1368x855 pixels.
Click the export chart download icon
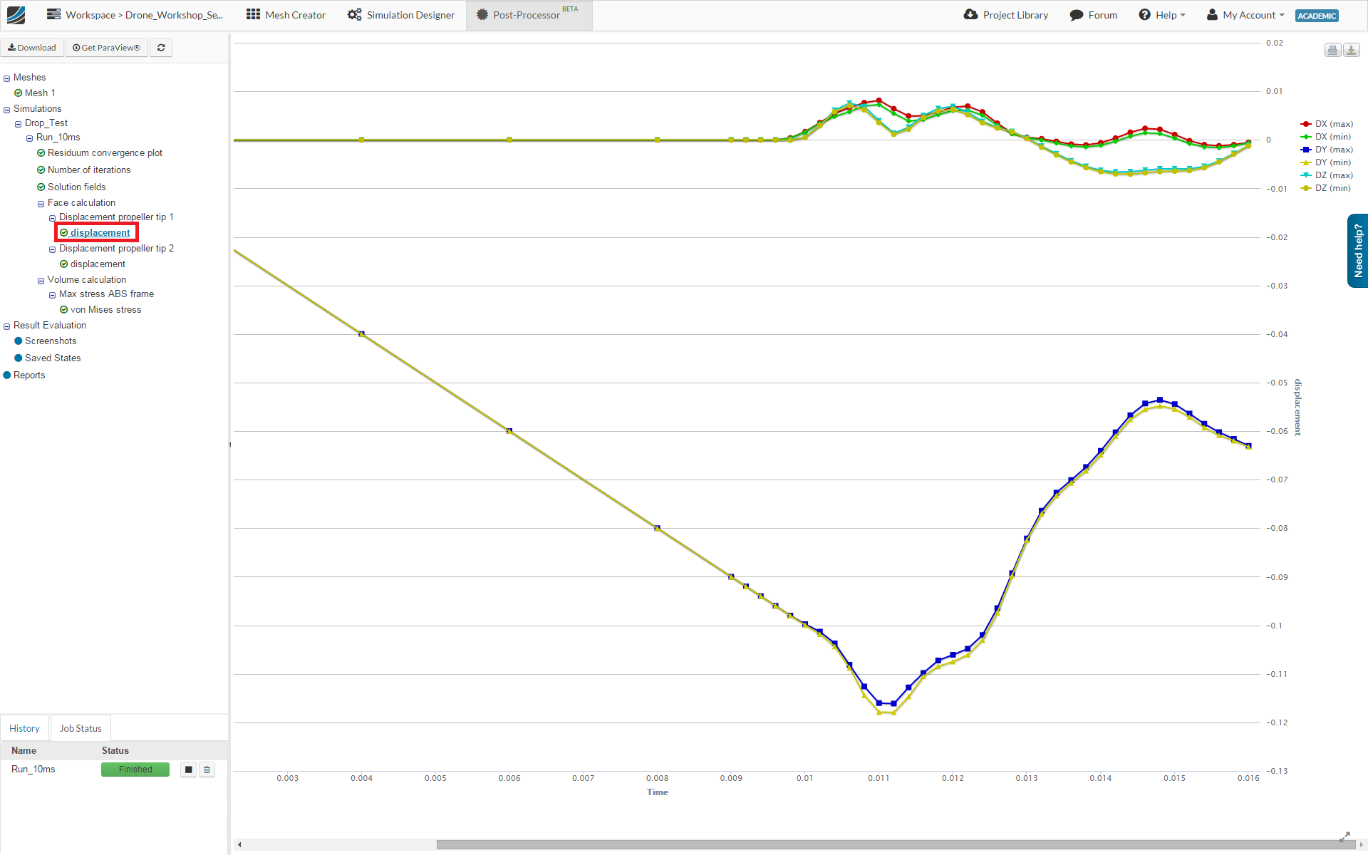pyautogui.click(x=1351, y=50)
